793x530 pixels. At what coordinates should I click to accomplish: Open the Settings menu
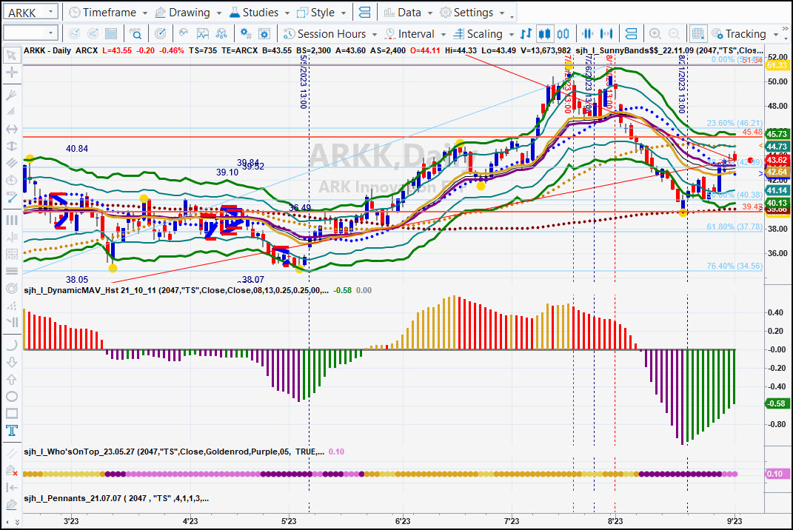click(466, 13)
